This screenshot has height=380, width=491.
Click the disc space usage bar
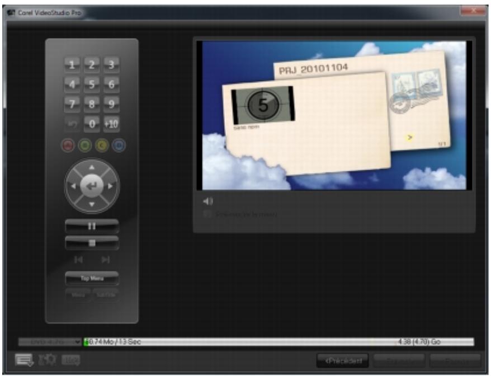(x=278, y=342)
